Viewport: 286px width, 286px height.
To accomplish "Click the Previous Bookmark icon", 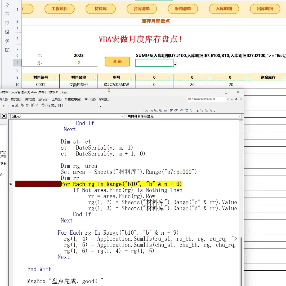I will pyautogui.click(x=206, y=110).
